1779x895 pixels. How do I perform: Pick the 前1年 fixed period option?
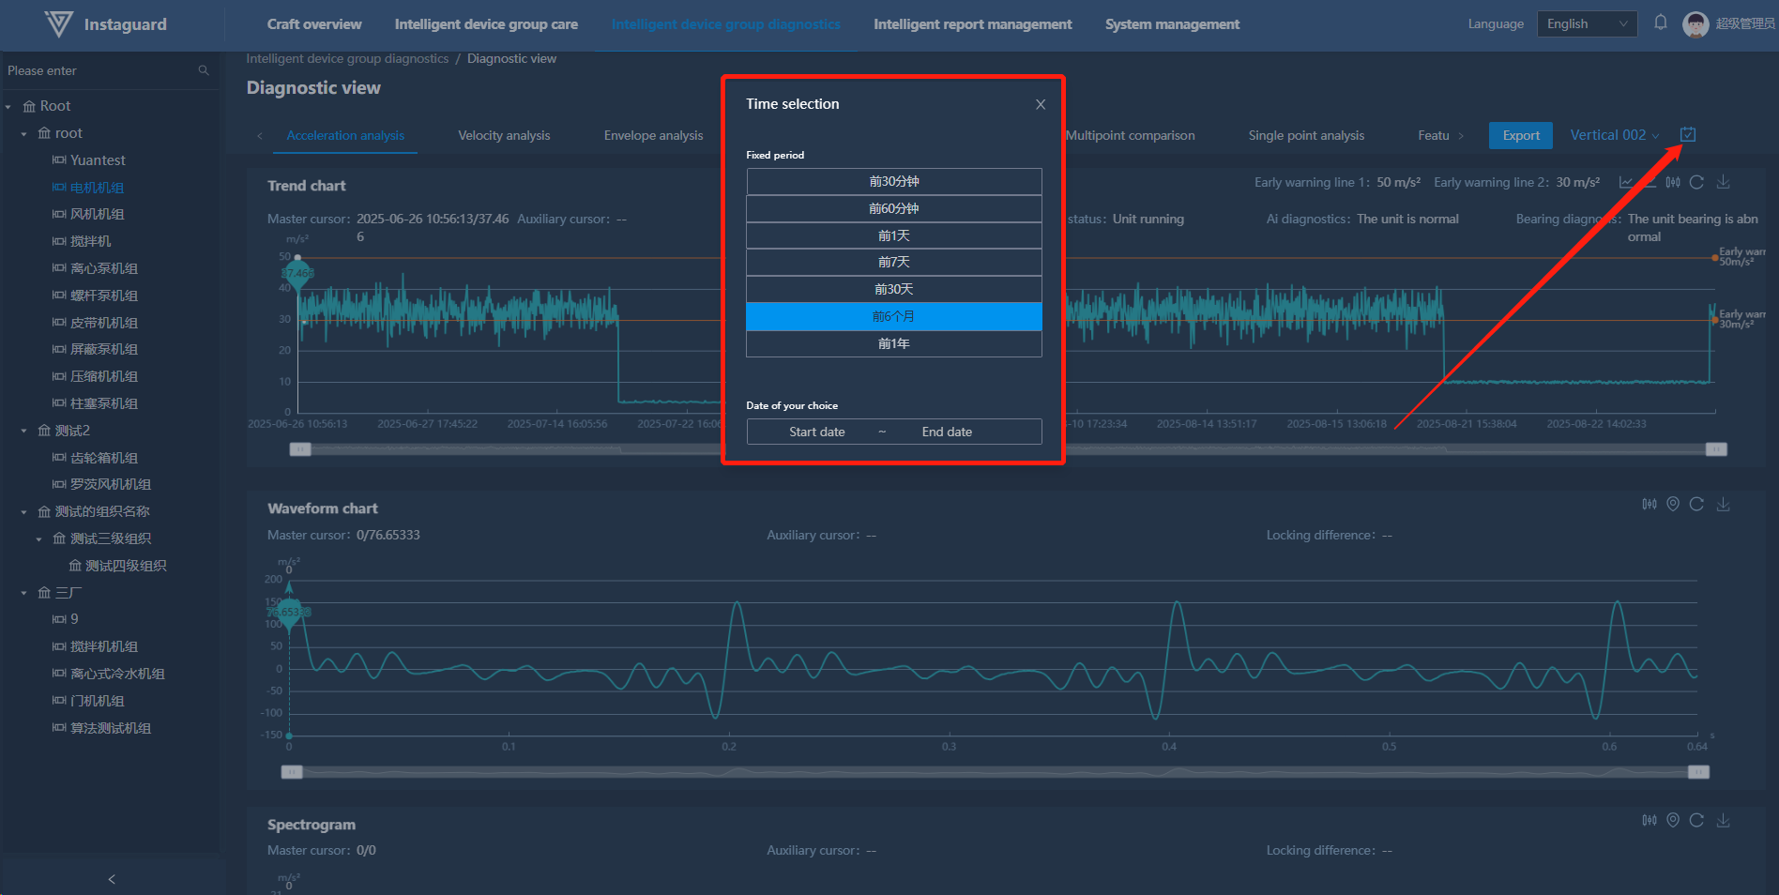click(x=893, y=344)
